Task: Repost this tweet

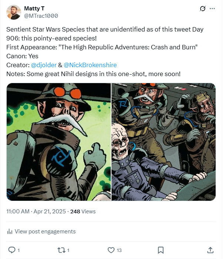Action: point(61,250)
